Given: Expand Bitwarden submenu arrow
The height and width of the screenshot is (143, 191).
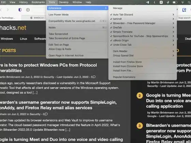Looking at the screenshot, I should click(x=173, y=23).
